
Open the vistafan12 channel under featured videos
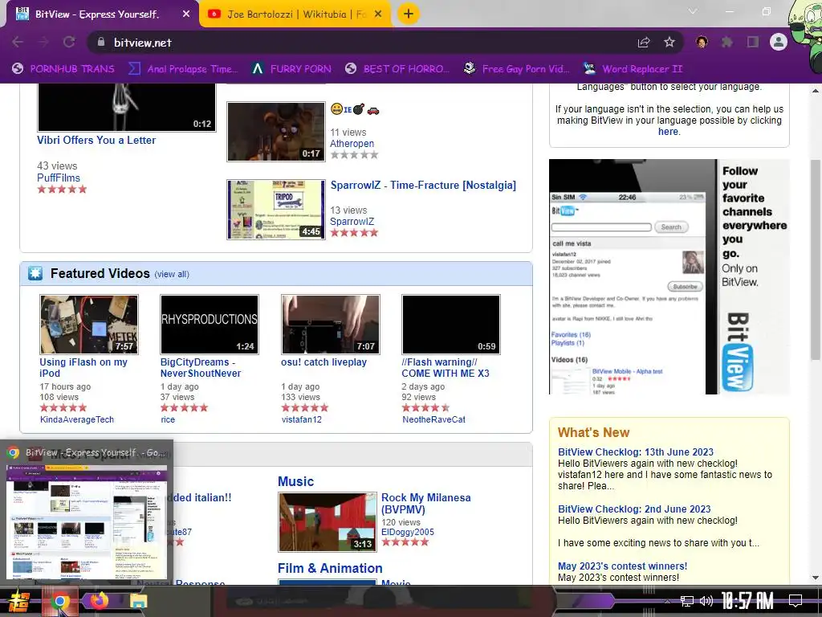[x=302, y=419]
